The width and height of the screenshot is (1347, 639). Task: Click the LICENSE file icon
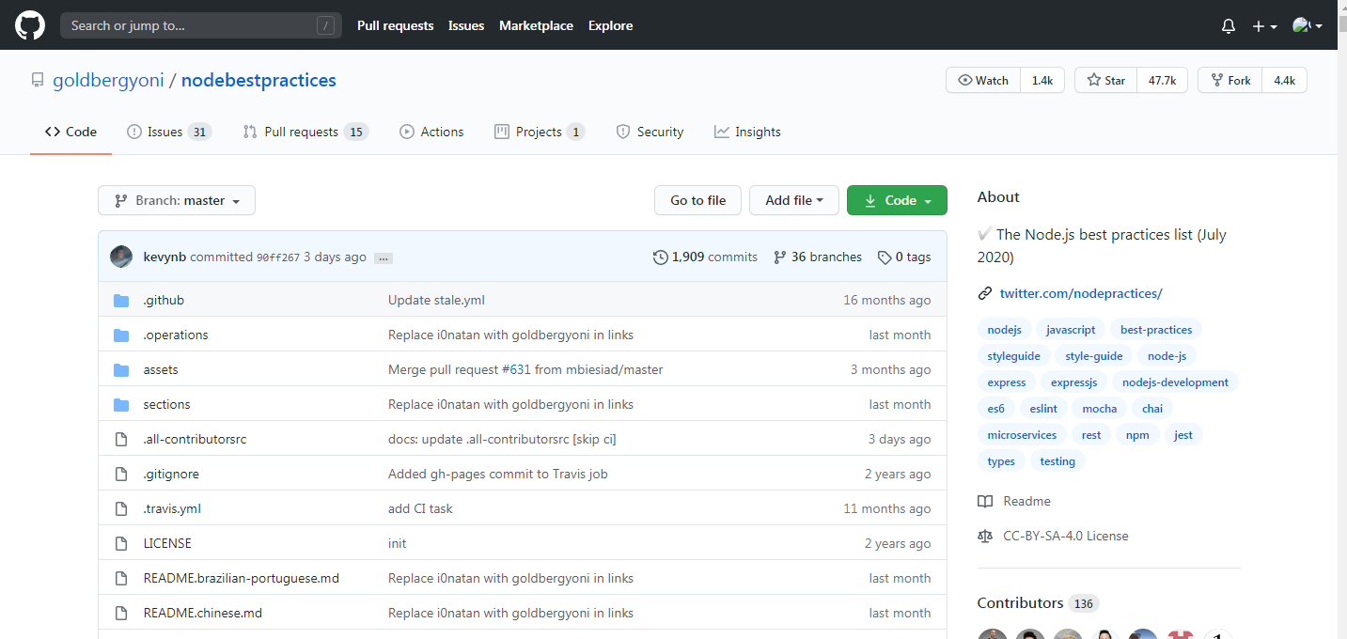tap(120, 544)
